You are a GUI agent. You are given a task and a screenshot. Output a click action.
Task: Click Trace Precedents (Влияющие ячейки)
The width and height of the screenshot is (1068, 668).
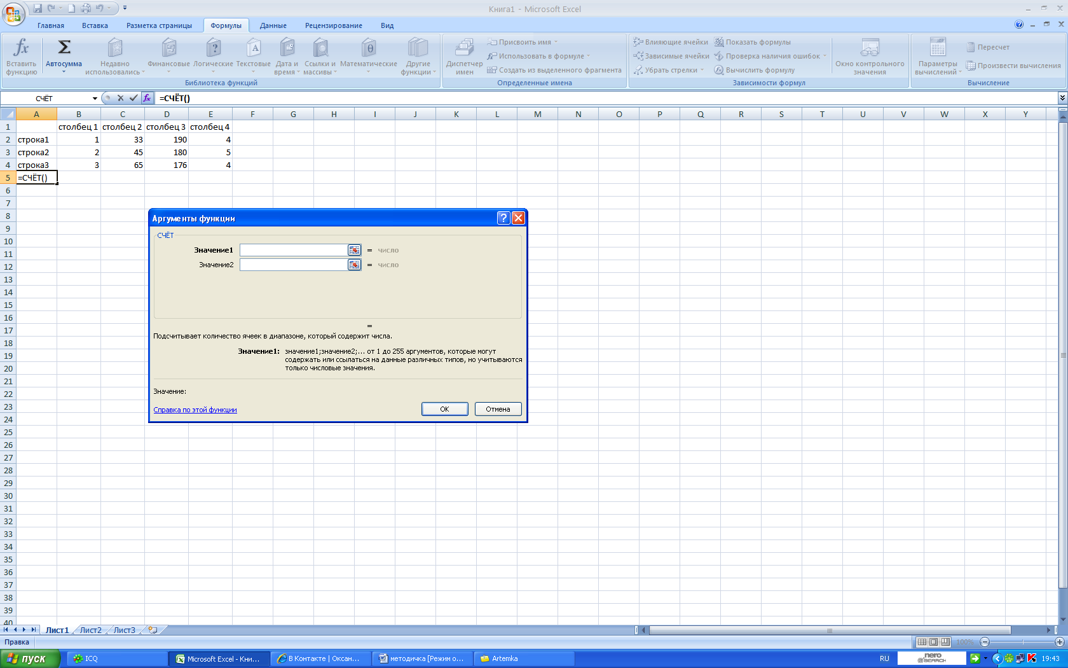pyautogui.click(x=671, y=42)
